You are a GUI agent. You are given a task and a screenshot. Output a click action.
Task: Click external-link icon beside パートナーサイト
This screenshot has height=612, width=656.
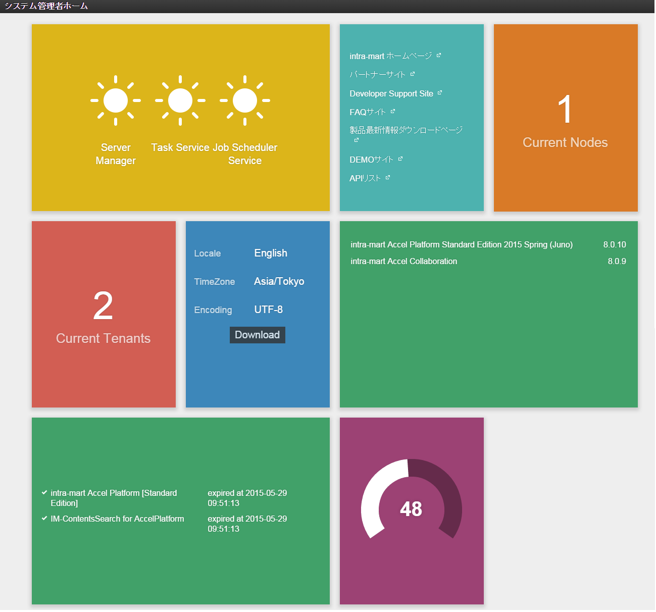pyautogui.click(x=413, y=74)
